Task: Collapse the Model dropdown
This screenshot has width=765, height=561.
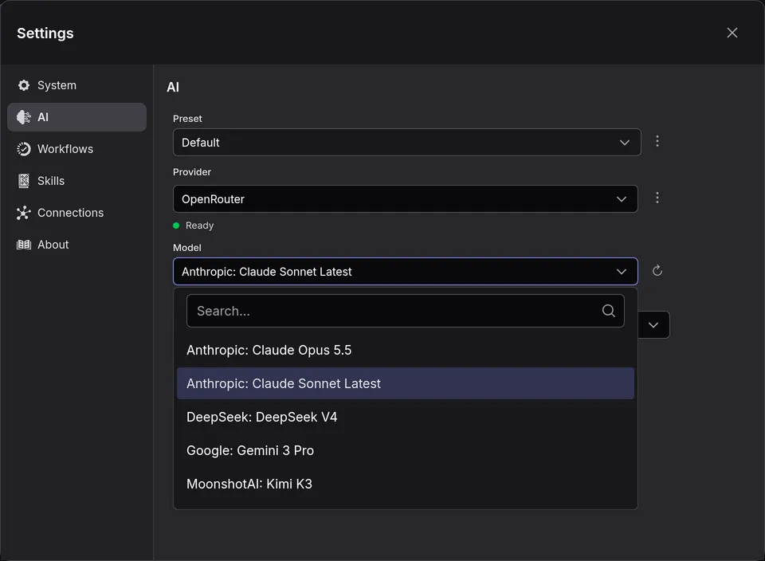Action: pos(406,271)
